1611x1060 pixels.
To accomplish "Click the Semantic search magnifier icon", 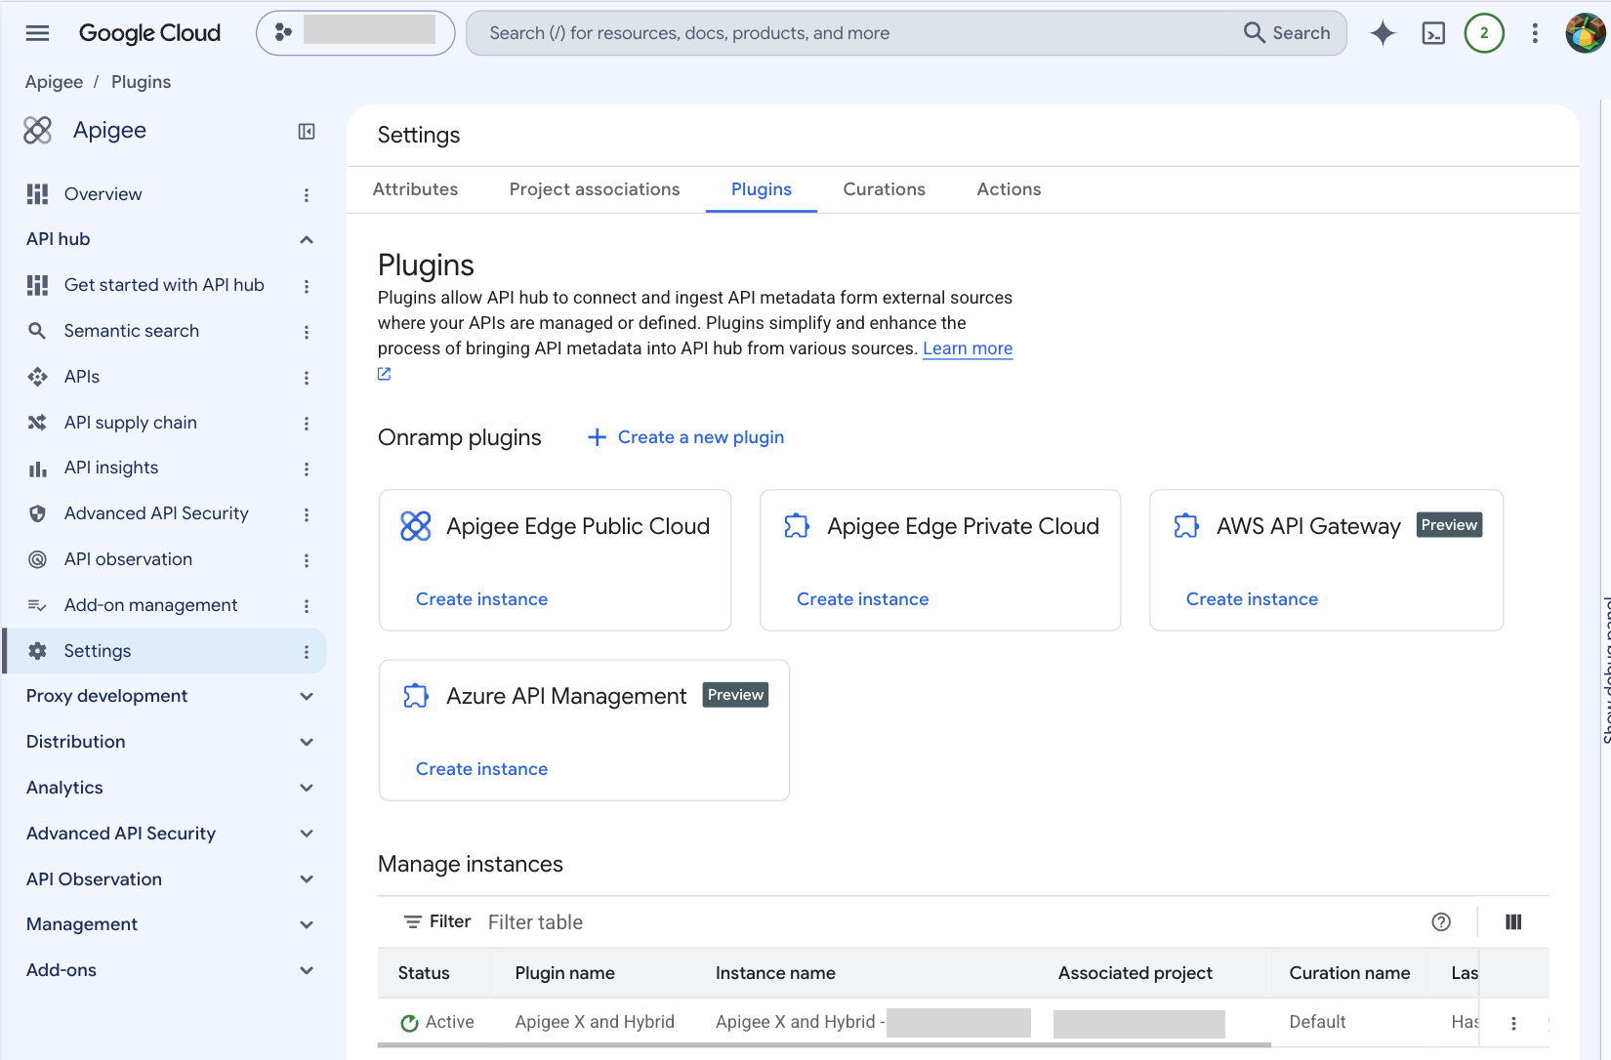I will (37, 331).
